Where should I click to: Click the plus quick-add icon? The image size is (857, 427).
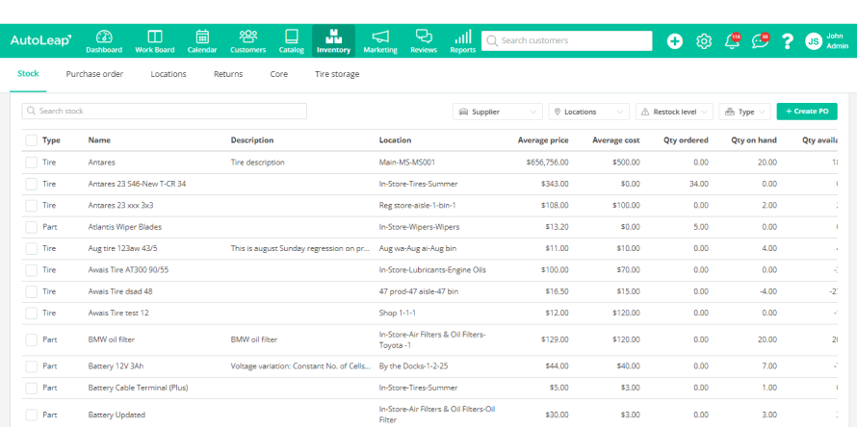pyautogui.click(x=675, y=41)
